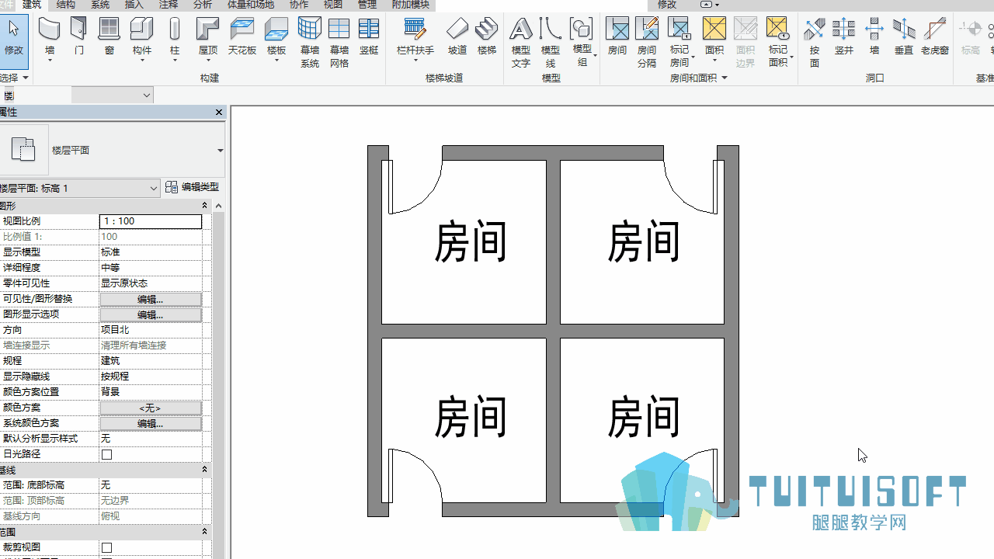Switch to the 结构 ribbon tab

(66, 5)
